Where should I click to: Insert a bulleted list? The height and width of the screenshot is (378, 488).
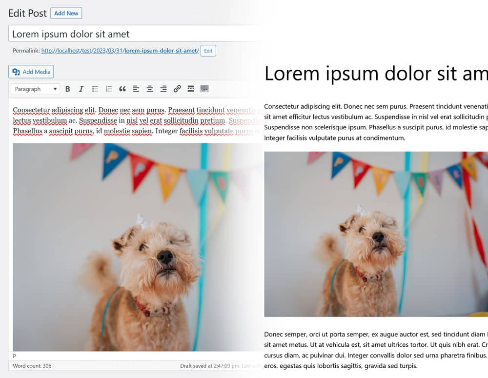pos(95,89)
